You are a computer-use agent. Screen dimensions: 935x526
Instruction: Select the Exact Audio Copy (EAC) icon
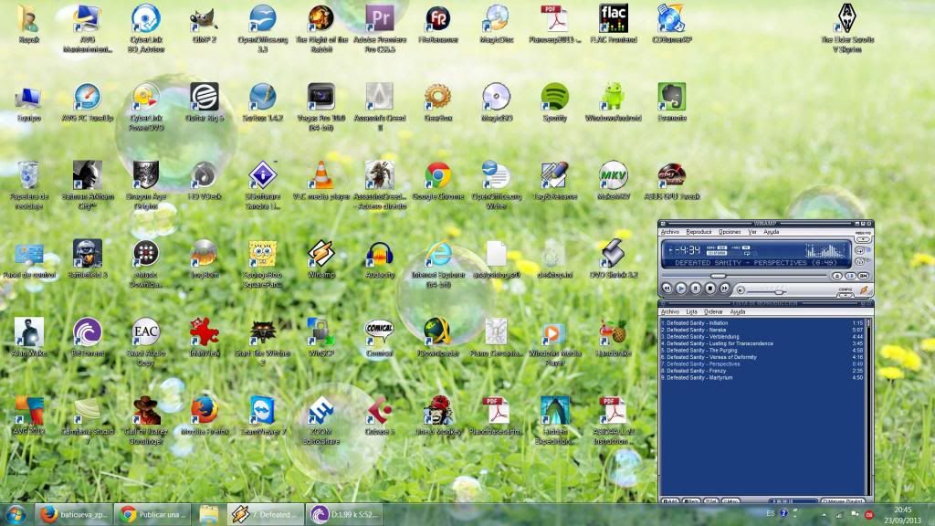145,342
